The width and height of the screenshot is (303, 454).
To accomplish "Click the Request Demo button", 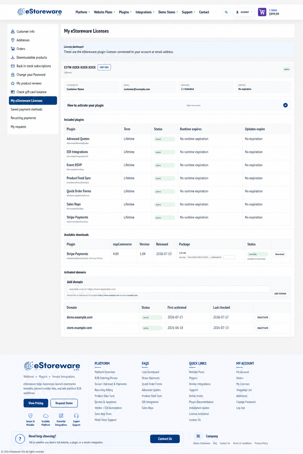I will coord(64,403).
